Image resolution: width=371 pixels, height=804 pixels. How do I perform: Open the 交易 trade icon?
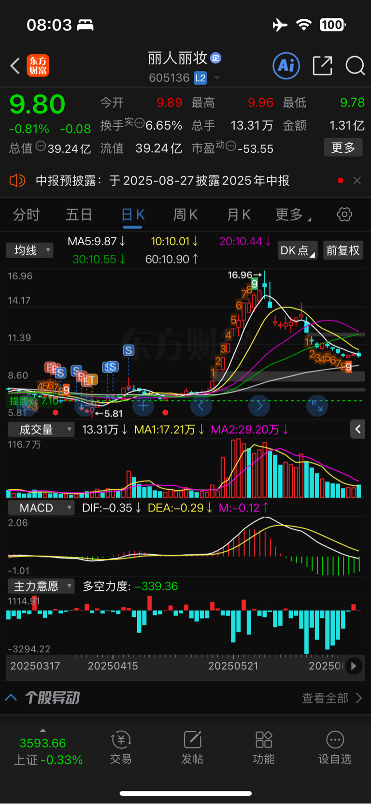121,747
